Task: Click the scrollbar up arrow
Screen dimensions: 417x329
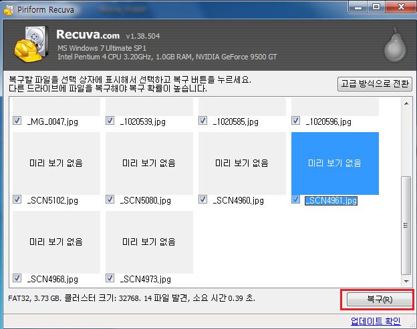Action: (406, 104)
